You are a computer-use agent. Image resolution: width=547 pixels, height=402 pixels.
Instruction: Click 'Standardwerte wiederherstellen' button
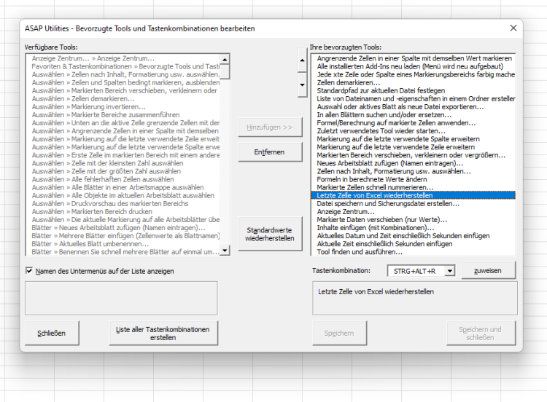(270, 234)
